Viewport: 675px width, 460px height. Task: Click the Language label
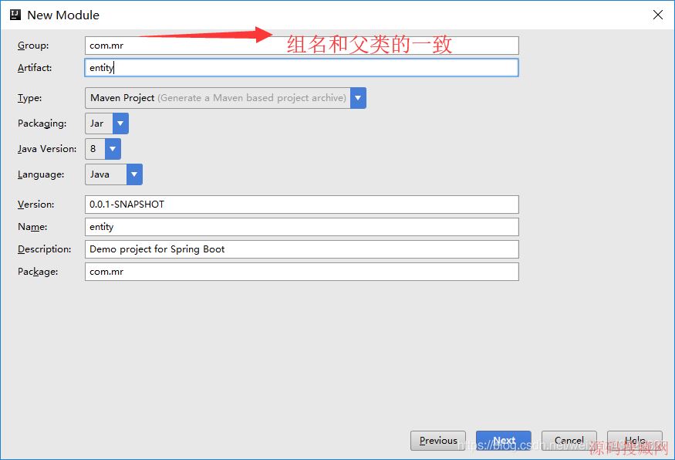pyautogui.click(x=41, y=174)
